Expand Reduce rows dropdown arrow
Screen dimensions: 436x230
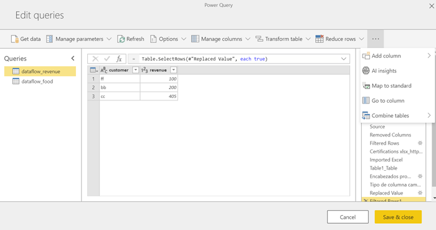pos(361,39)
